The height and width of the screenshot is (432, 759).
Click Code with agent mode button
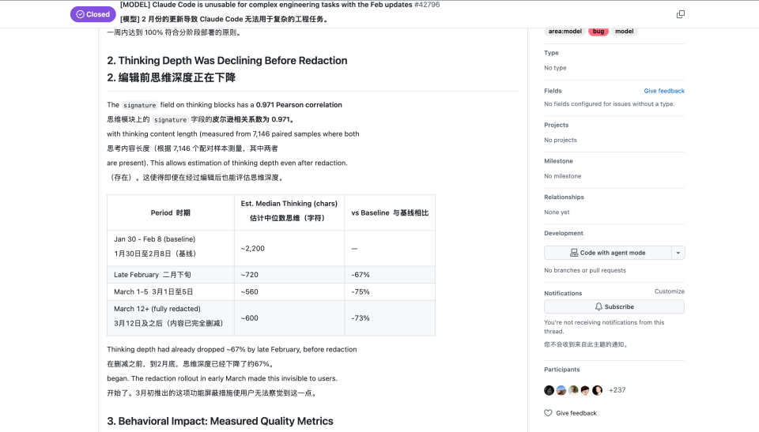[x=607, y=253]
